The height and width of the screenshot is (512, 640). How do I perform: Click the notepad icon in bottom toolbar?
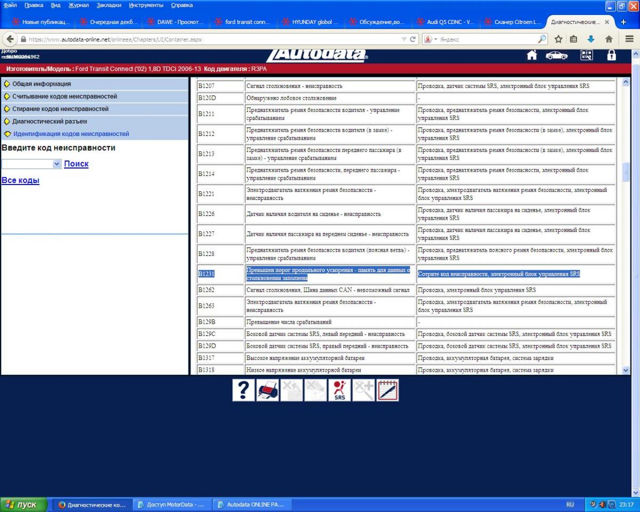coord(388,390)
